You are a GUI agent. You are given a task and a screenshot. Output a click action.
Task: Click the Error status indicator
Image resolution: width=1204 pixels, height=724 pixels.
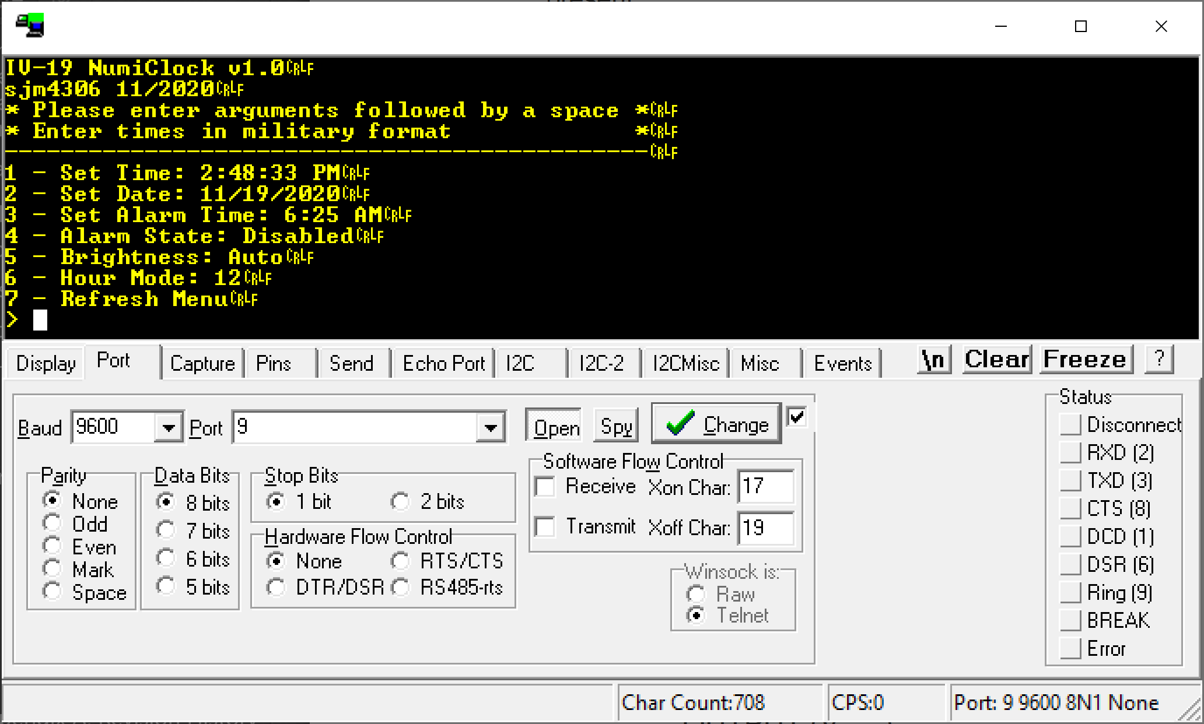(x=1070, y=648)
